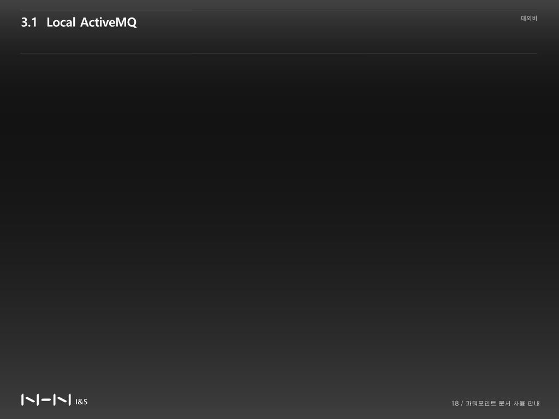Select the middle dash of the NHN logo
Screen dimensions: 559x419
point(46,400)
